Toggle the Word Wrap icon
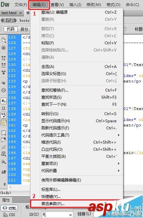Screen dimensions: 143x218 pos(4,115)
